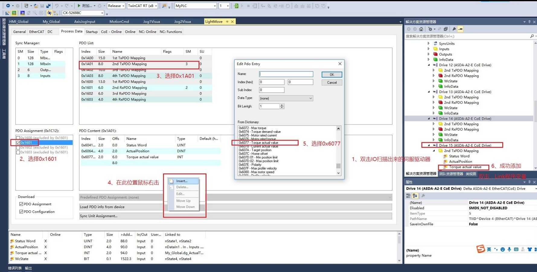The image size is (537, 272).
Task: Click the From Dictionary list scrollbar
Action: point(338,151)
